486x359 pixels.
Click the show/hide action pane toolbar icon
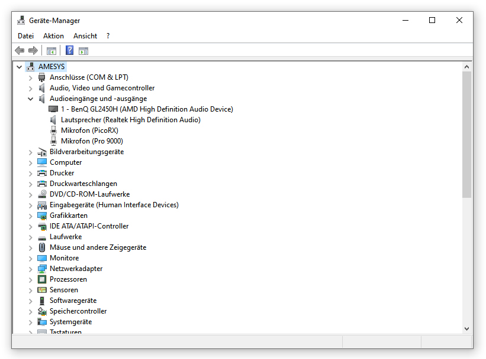[83, 51]
